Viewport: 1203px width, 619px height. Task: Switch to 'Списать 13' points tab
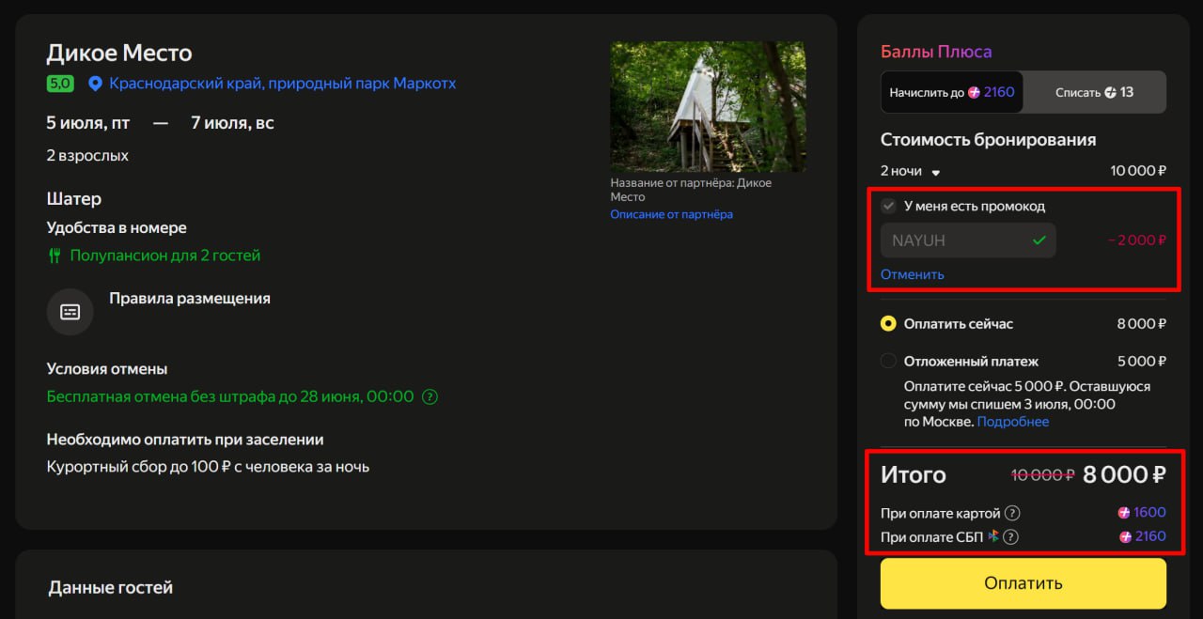coord(1094,92)
